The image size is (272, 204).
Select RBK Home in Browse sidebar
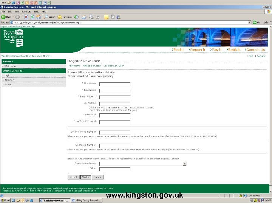[34, 66]
